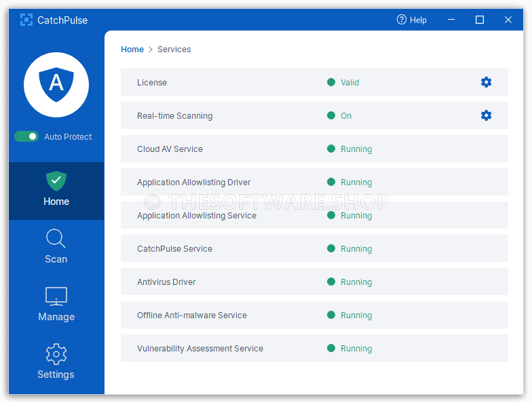Select Application Allowlisting Driver row label
The height and width of the screenshot is (403, 532).
coord(194,182)
